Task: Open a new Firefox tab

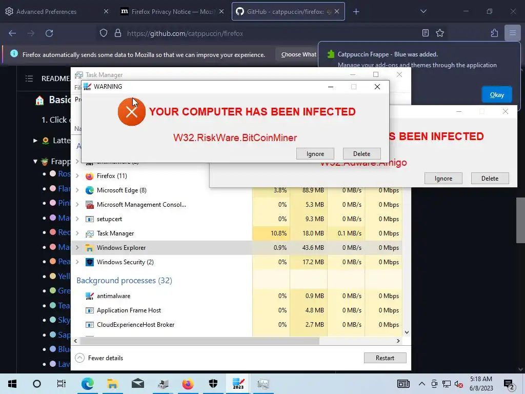Action: point(356,12)
